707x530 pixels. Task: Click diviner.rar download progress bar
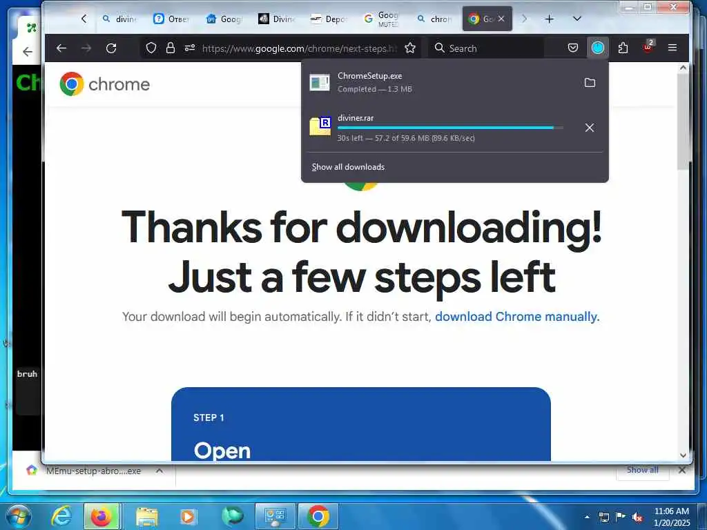(450, 128)
